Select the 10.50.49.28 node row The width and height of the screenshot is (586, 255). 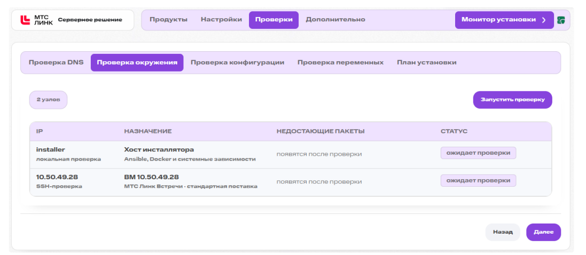pyautogui.click(x=291, y=182)
